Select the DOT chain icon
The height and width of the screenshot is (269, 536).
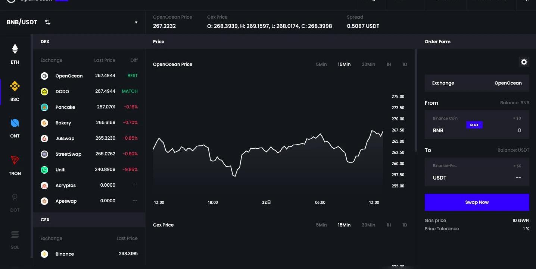(x=15, y=197)
